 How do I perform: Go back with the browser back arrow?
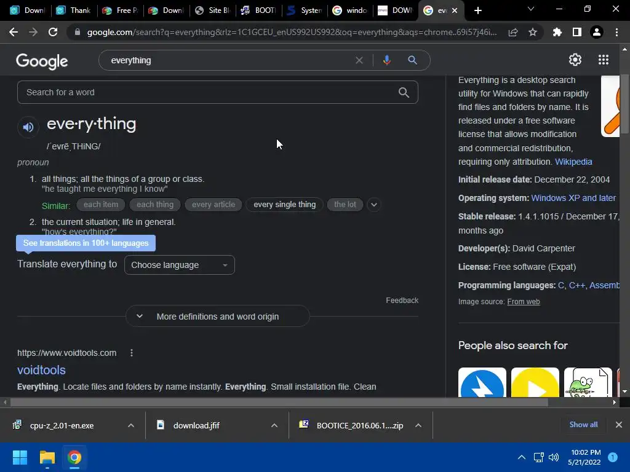pyautogui.click(x=14, y=32)
